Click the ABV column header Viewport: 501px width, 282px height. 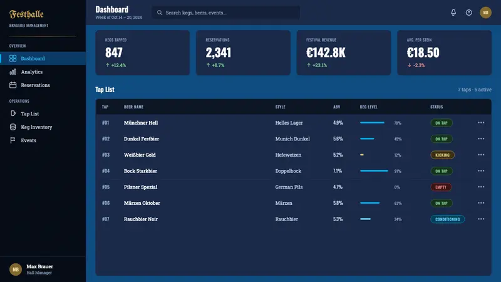click(336, 107)
